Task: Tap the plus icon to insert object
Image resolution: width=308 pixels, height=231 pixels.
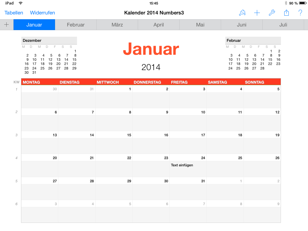Action: click(x=257, y=13)
